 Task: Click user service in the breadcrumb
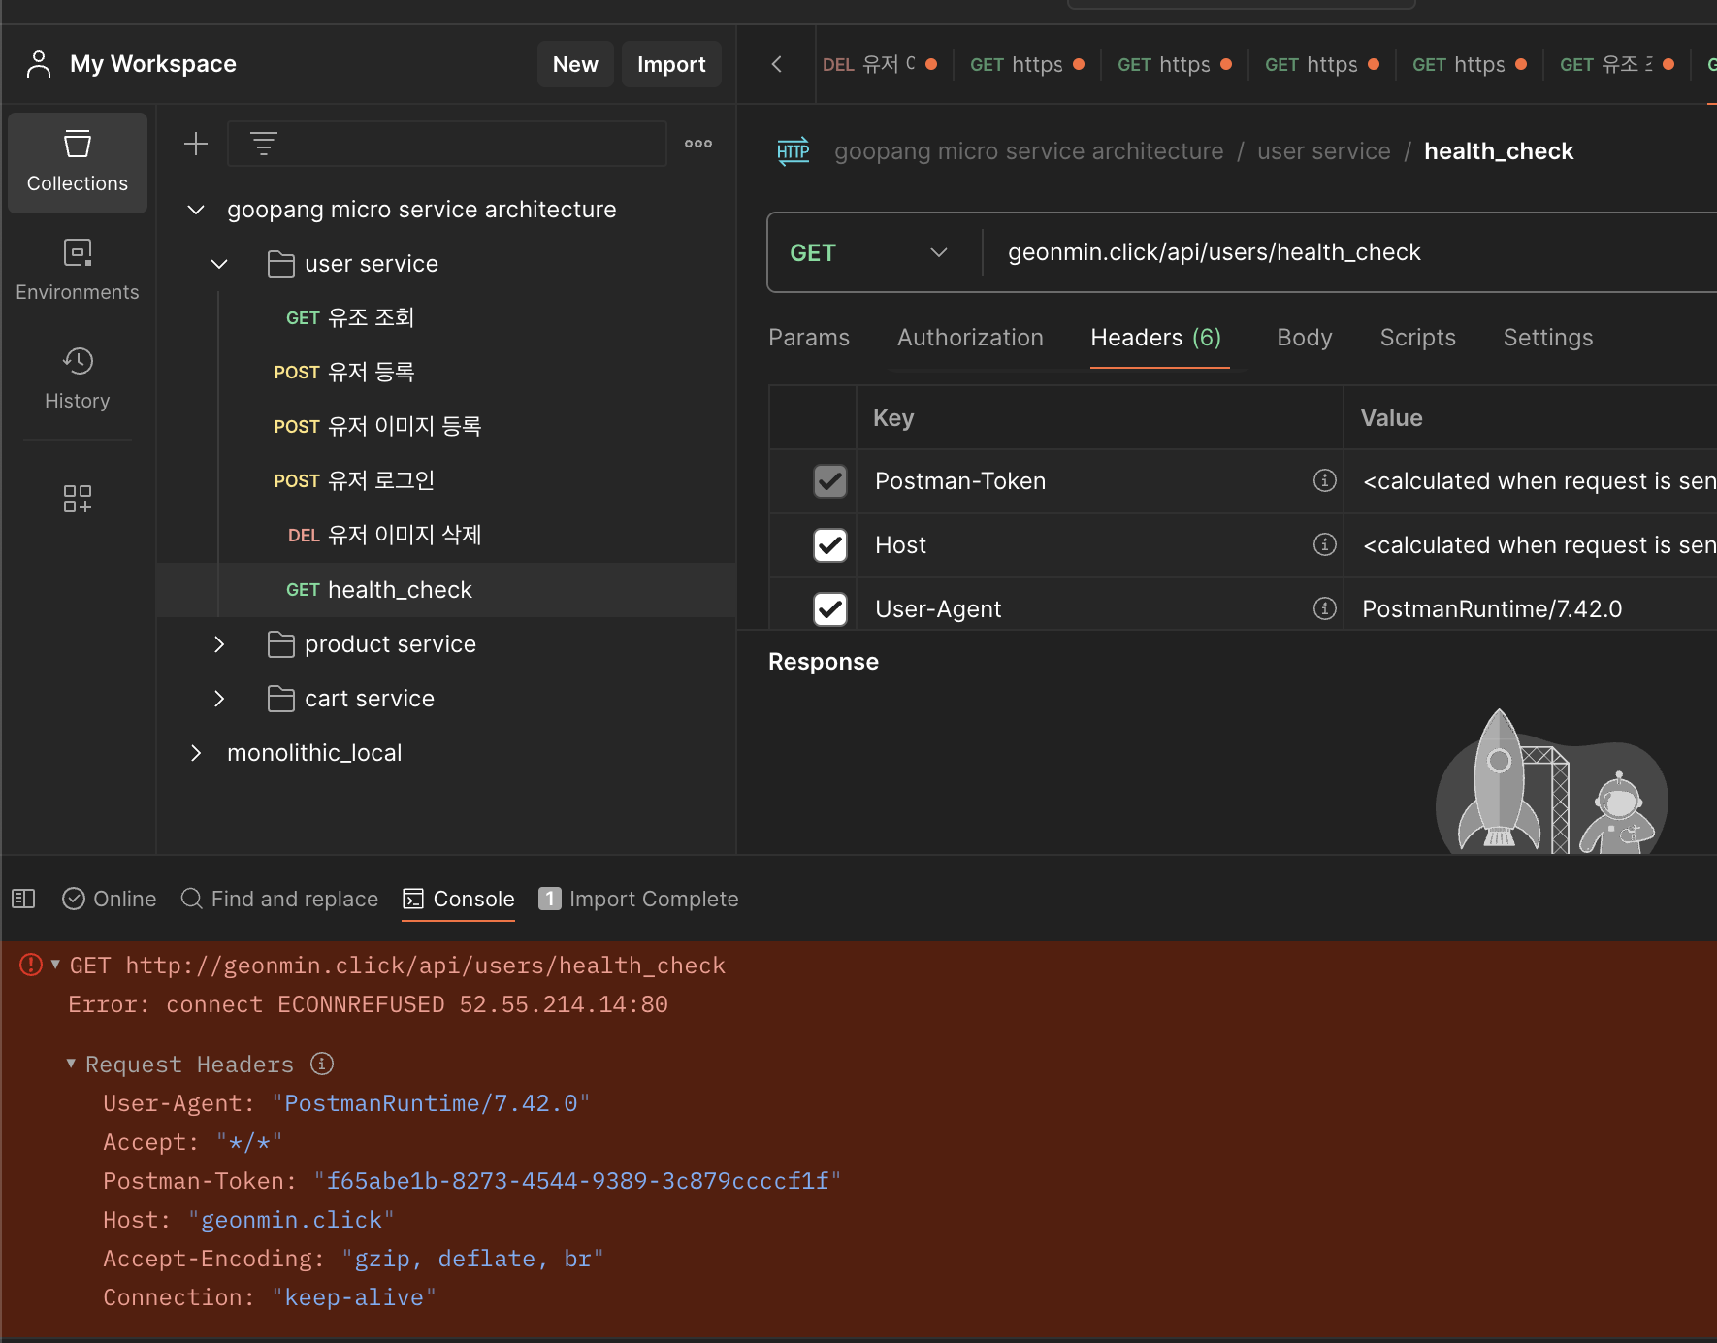pyautogui.click(x=1324, y=151)
